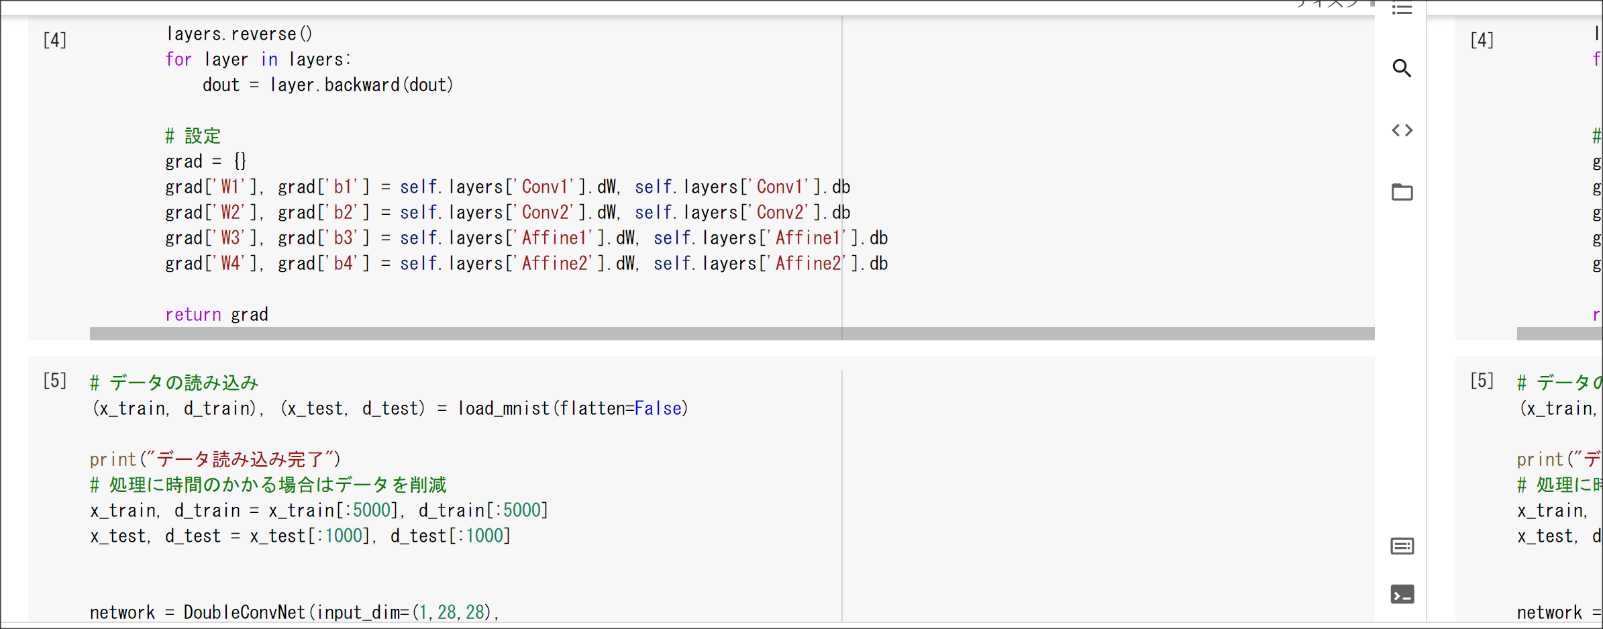The image size is (1603, 629).
Task: Click the 'network = DoubleConvNet' line
Action: click(x=295, y=612)
